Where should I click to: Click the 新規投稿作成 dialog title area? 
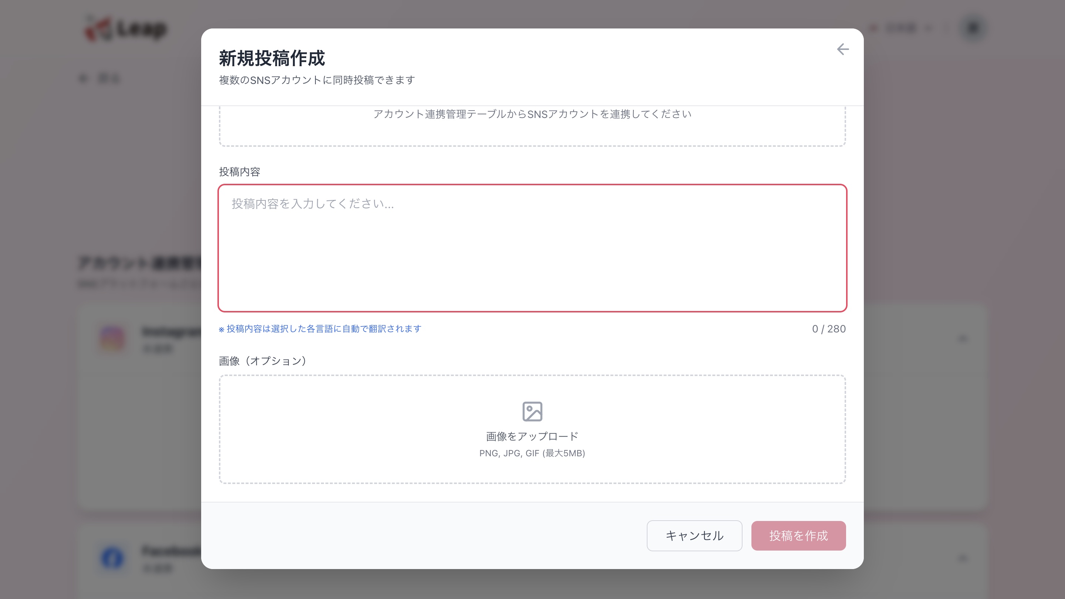272,58
